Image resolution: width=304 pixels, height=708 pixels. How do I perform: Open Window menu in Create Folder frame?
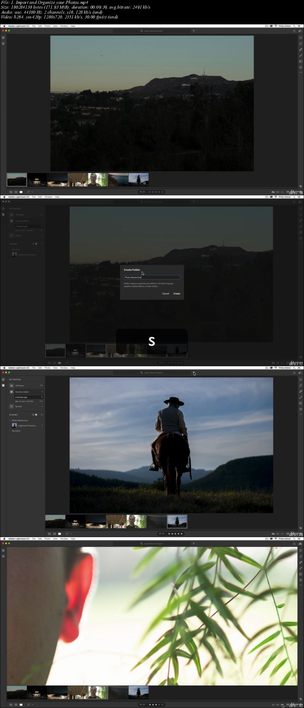coord(48,197)
